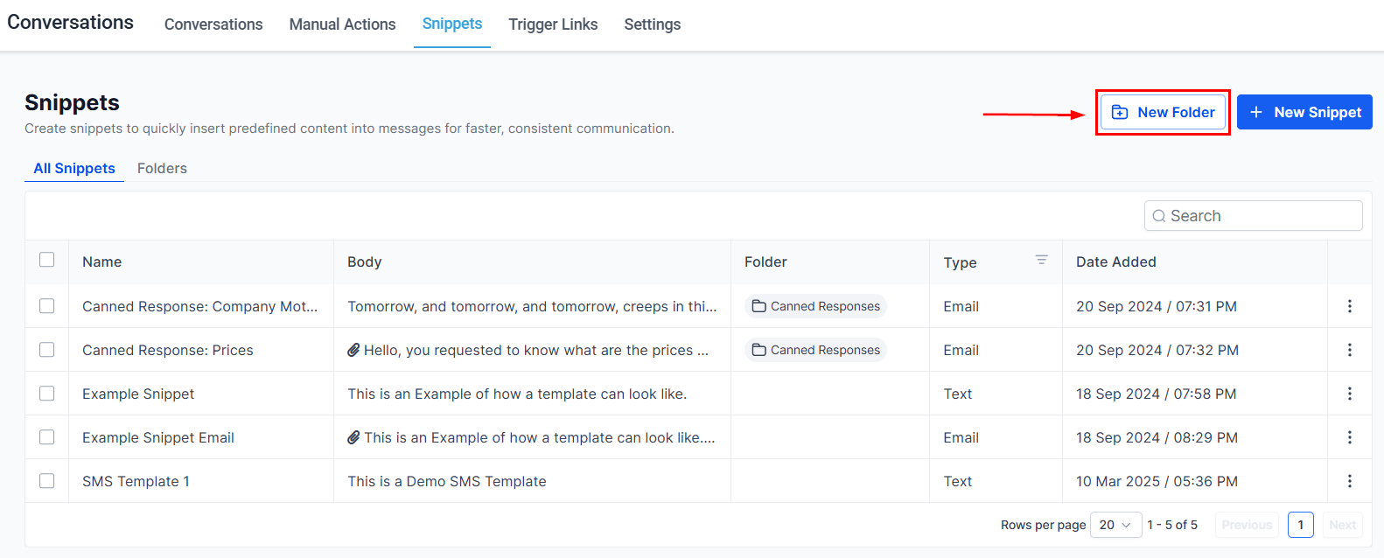The width and height of the screenshot is (1384, 558).
Task: Toggle the select-all checkbox in table header
Action: click(x=47, y=260)
